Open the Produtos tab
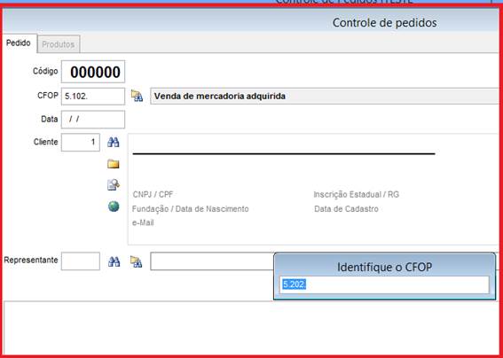 coord(59,44)
